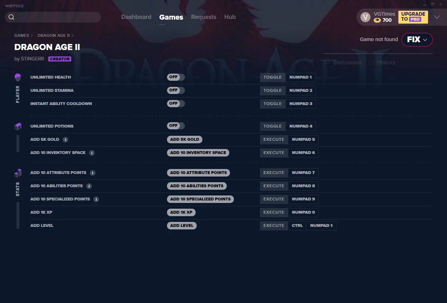Screen dimensions: 447x303
Task: Open info icon for Add 10 Attribute Points
Action: tap(93, 173)
